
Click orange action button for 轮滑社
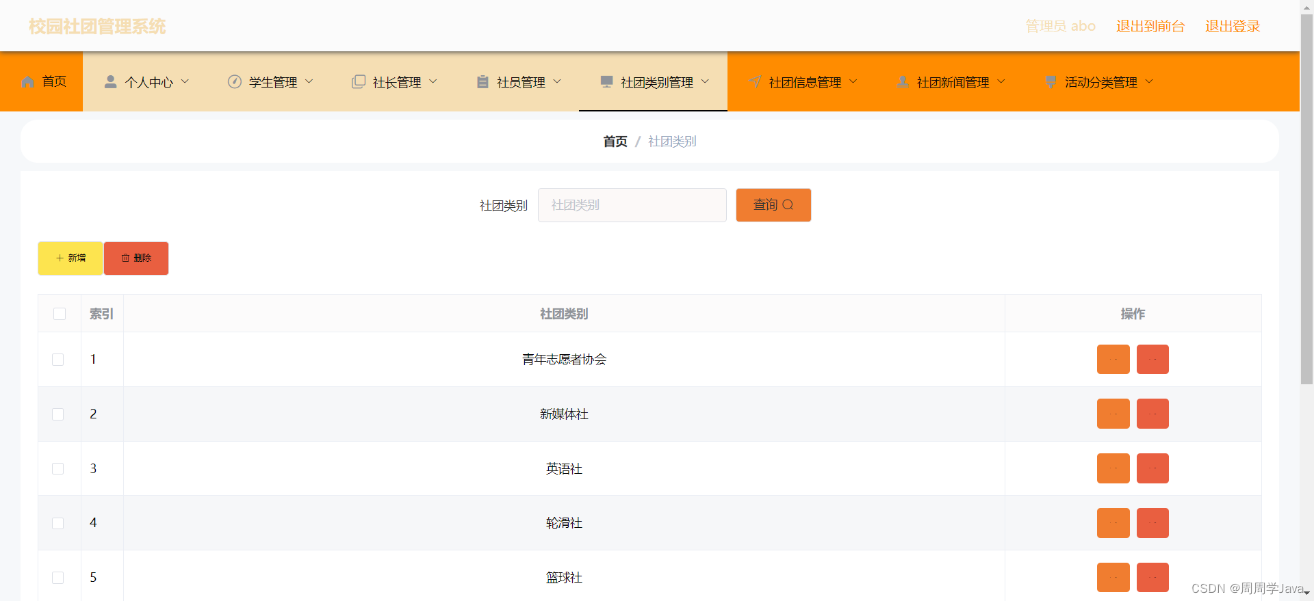point(1113,523)
